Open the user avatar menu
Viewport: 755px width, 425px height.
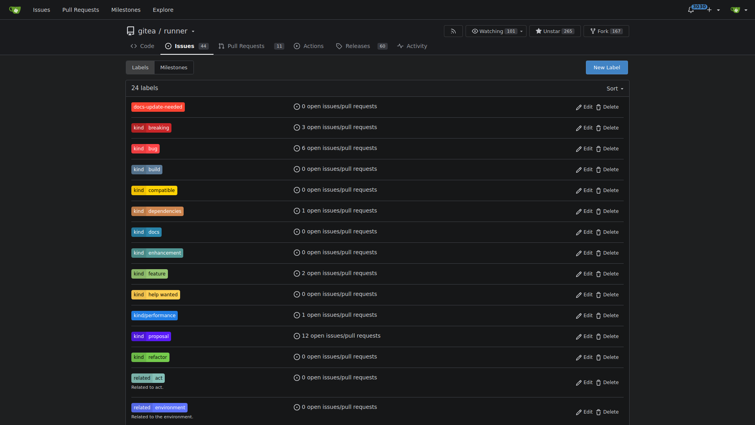[x=739, y=10]
